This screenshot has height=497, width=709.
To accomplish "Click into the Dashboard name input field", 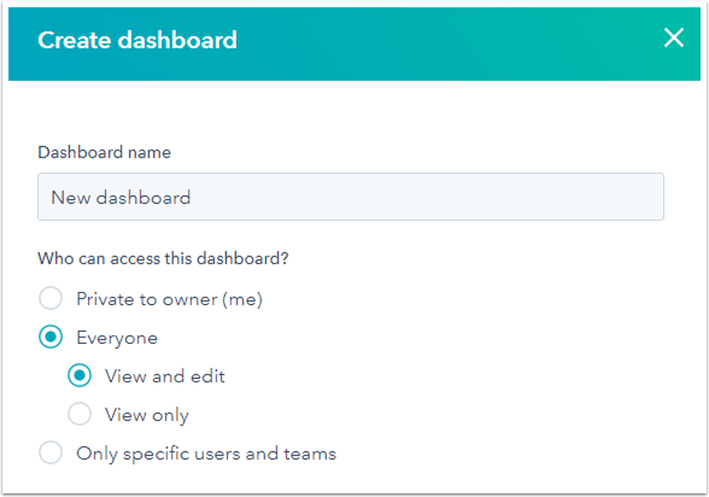I will pyautogui.click(x=350, y=197).
